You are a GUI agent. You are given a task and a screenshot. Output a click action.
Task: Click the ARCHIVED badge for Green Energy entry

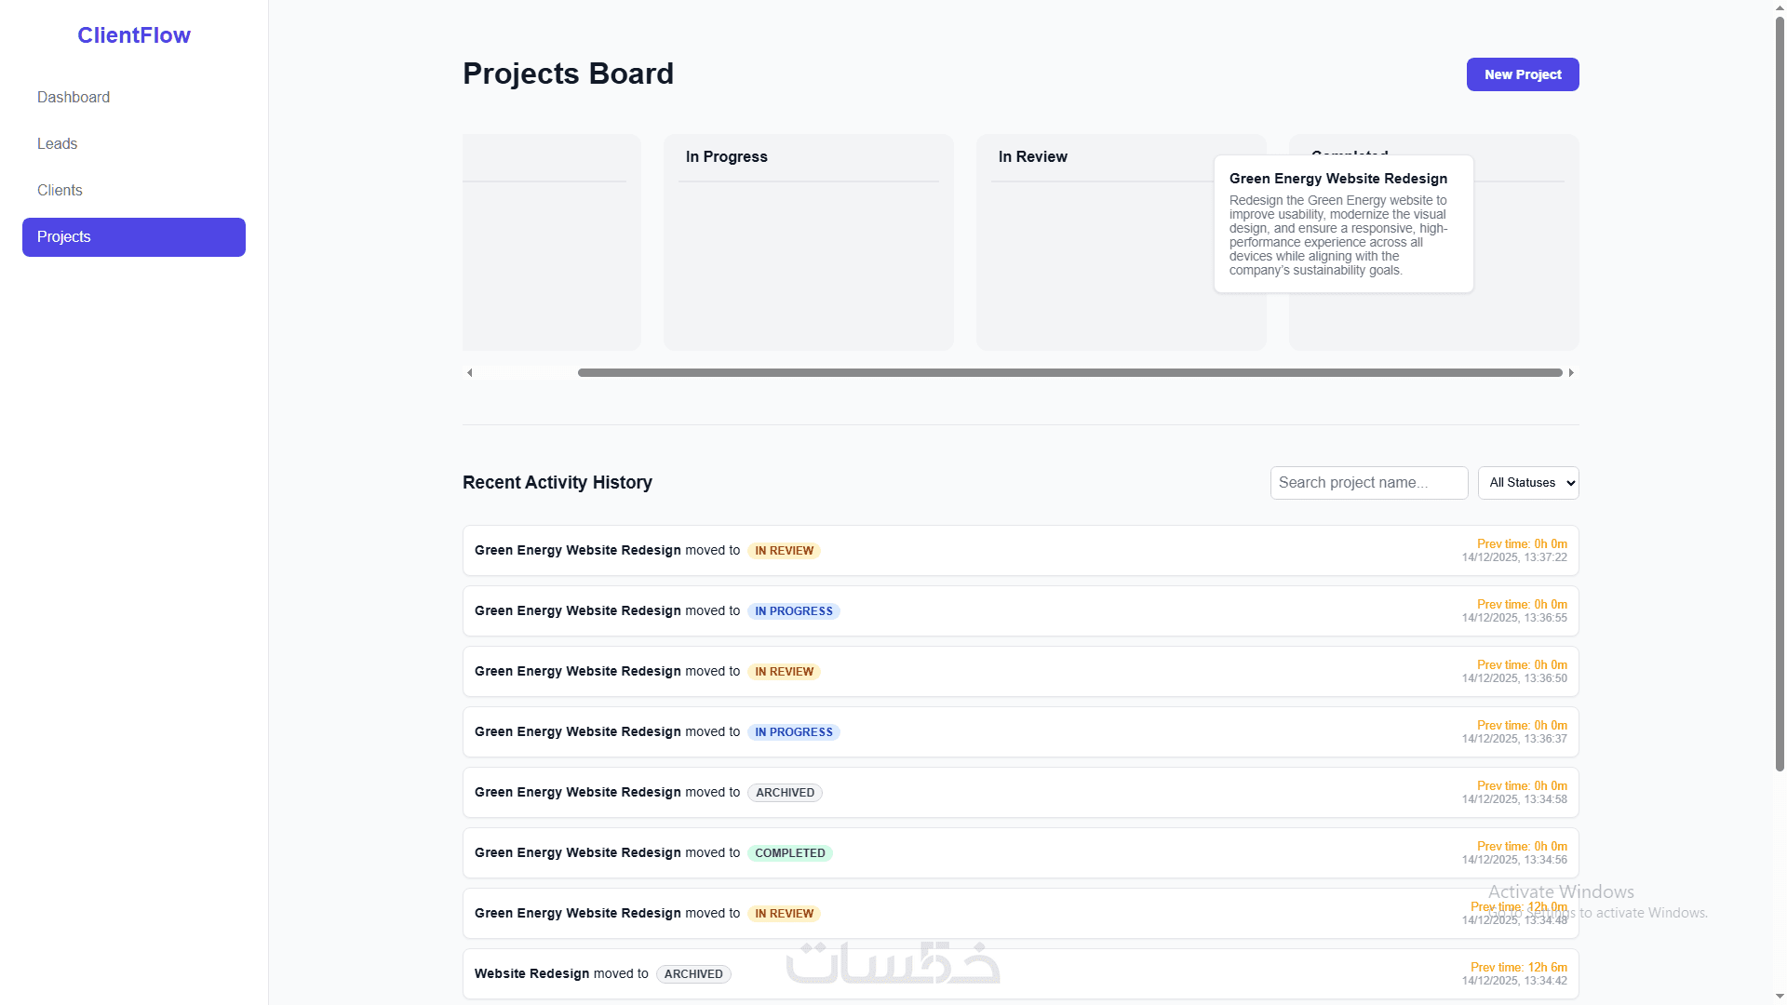coord(785,793)
